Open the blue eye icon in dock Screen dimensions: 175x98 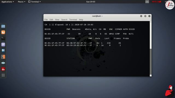tap(3, 63)
